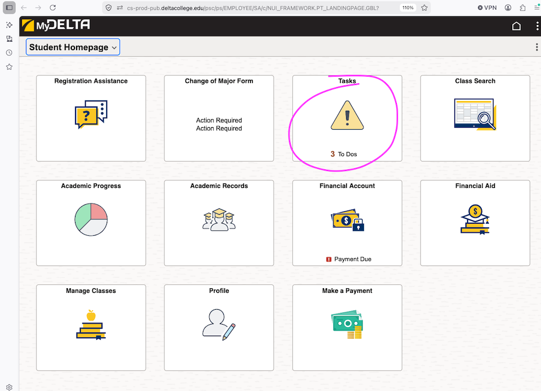Click the Financial Aid tile title
Screen dimensions: 541x391
[x=475, y=186]
